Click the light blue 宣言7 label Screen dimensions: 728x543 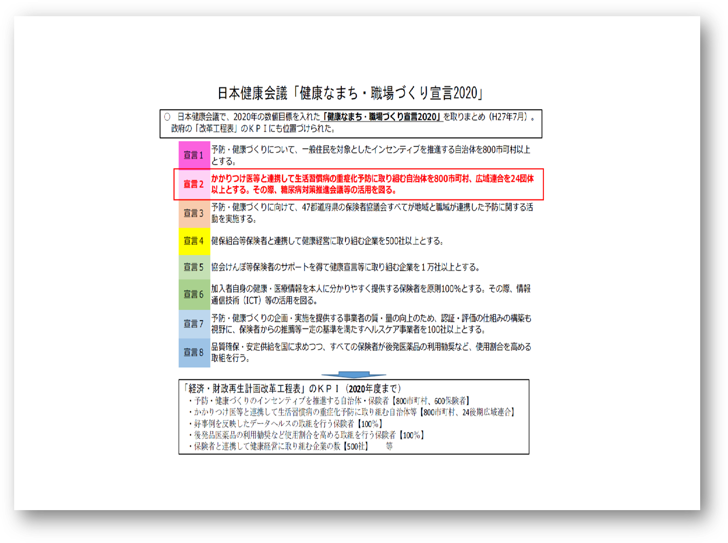pos(194,324)
